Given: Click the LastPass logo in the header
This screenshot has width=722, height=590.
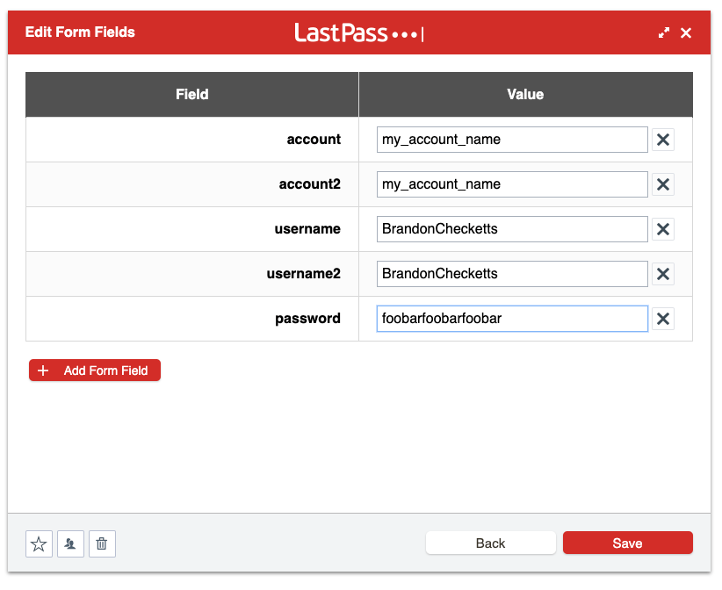Looking at the screenshot, I should tap(358, 32).
